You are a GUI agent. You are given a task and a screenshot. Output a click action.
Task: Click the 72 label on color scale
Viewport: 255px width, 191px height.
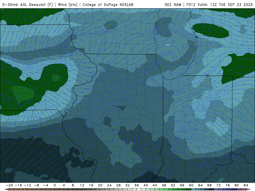click(219, 185)
